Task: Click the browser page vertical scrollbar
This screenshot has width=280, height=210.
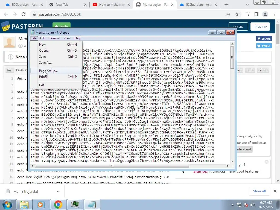Action: click(278, 34)
